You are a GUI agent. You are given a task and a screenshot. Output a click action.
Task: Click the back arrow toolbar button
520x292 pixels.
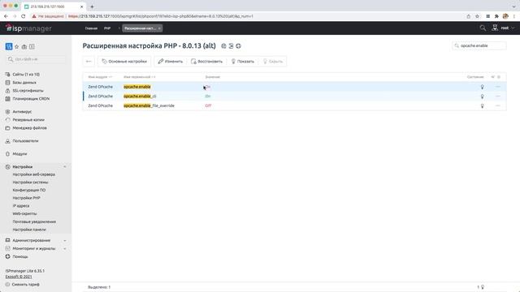pos(89,62)
